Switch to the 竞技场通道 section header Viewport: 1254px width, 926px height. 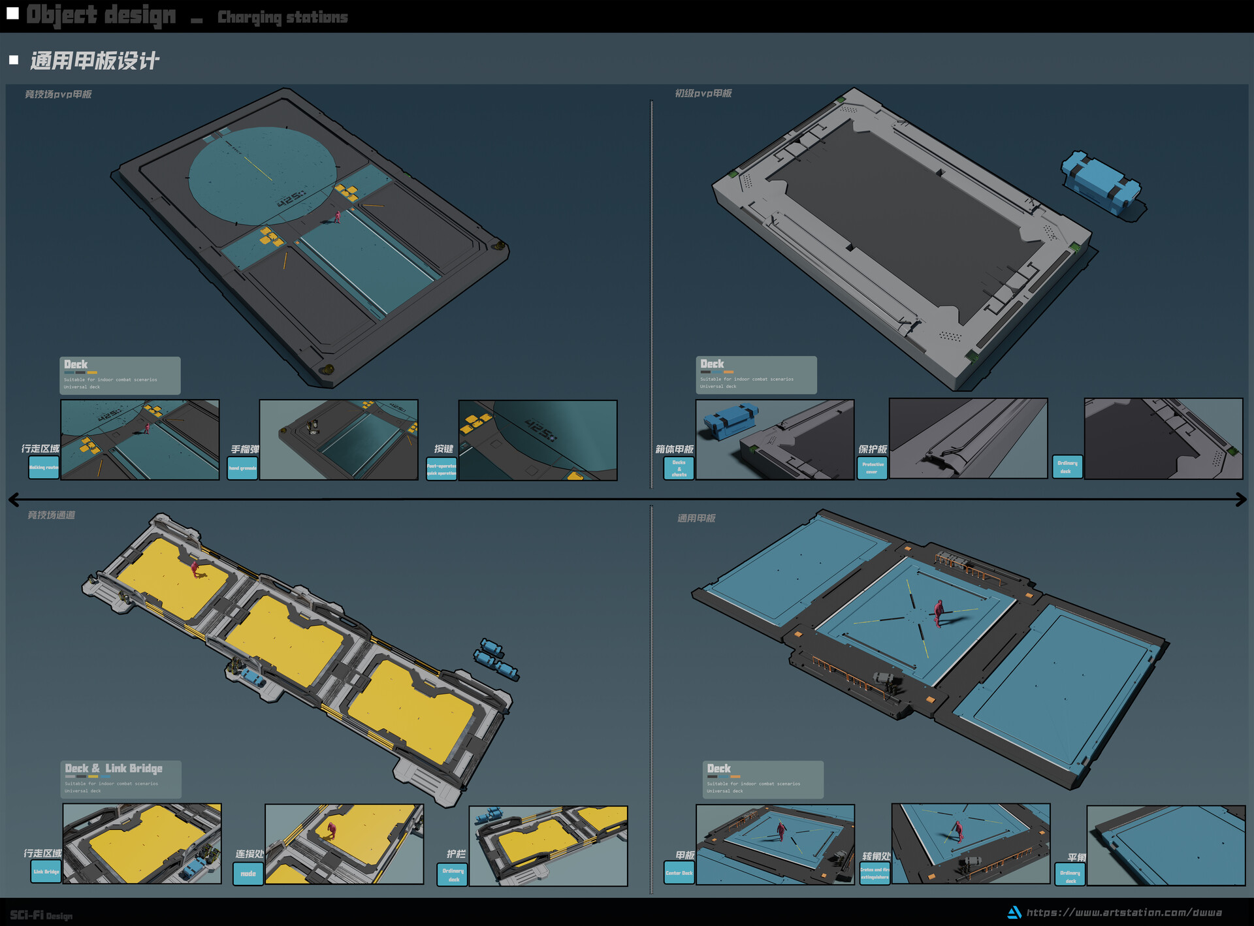51,515
